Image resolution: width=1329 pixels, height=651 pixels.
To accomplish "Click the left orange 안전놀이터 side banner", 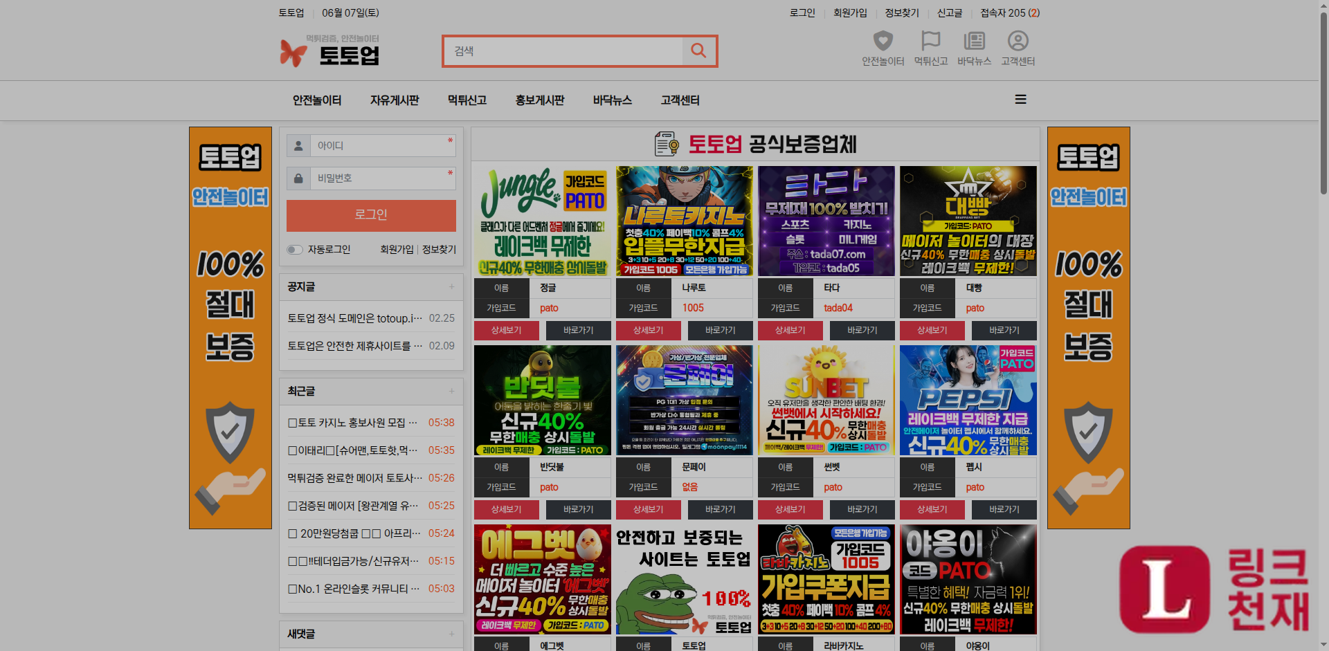I will click(230, 328).
